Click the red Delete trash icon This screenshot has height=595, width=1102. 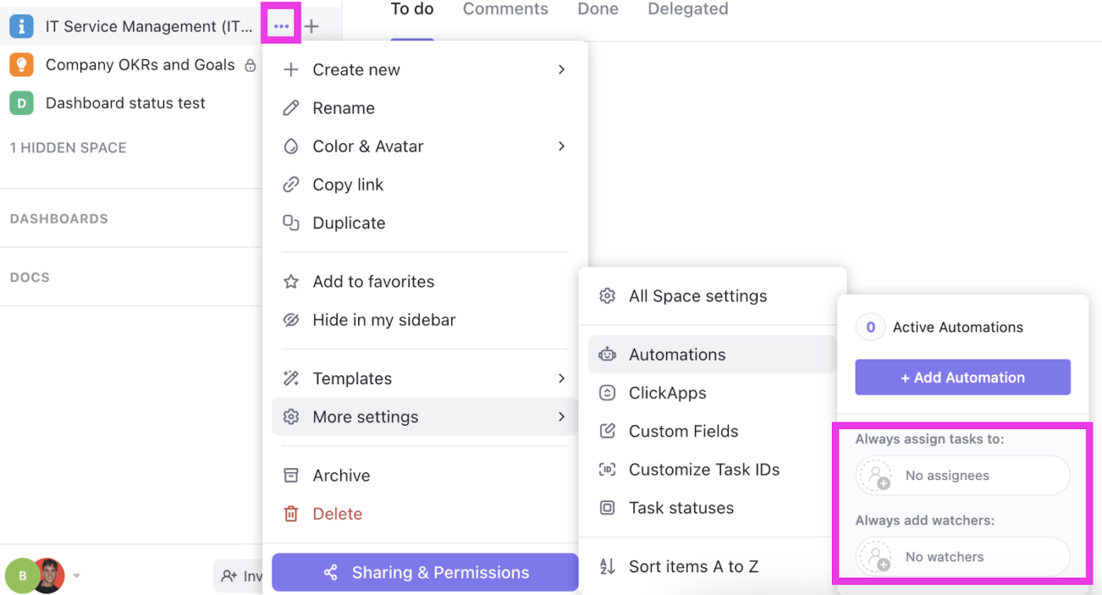(x=291, y=514)
